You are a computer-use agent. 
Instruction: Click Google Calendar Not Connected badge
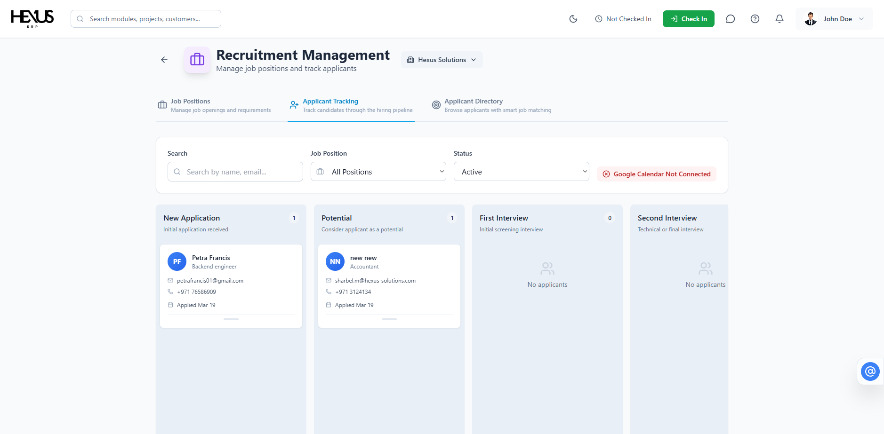coord(657,174)
